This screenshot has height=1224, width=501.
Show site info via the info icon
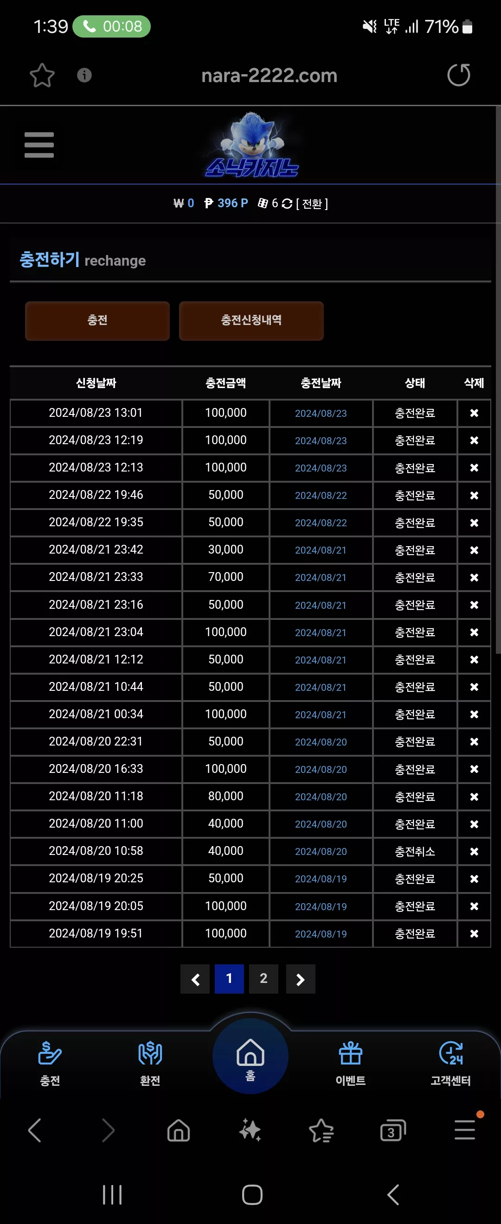click(84, 75)
